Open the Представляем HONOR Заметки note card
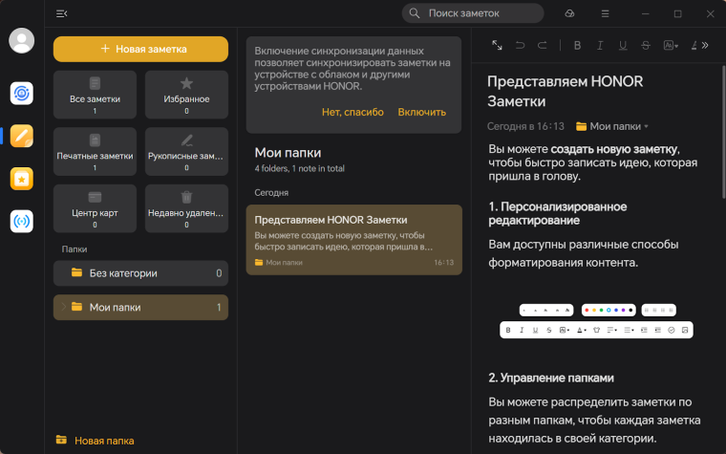 click(x=354, y=240)
